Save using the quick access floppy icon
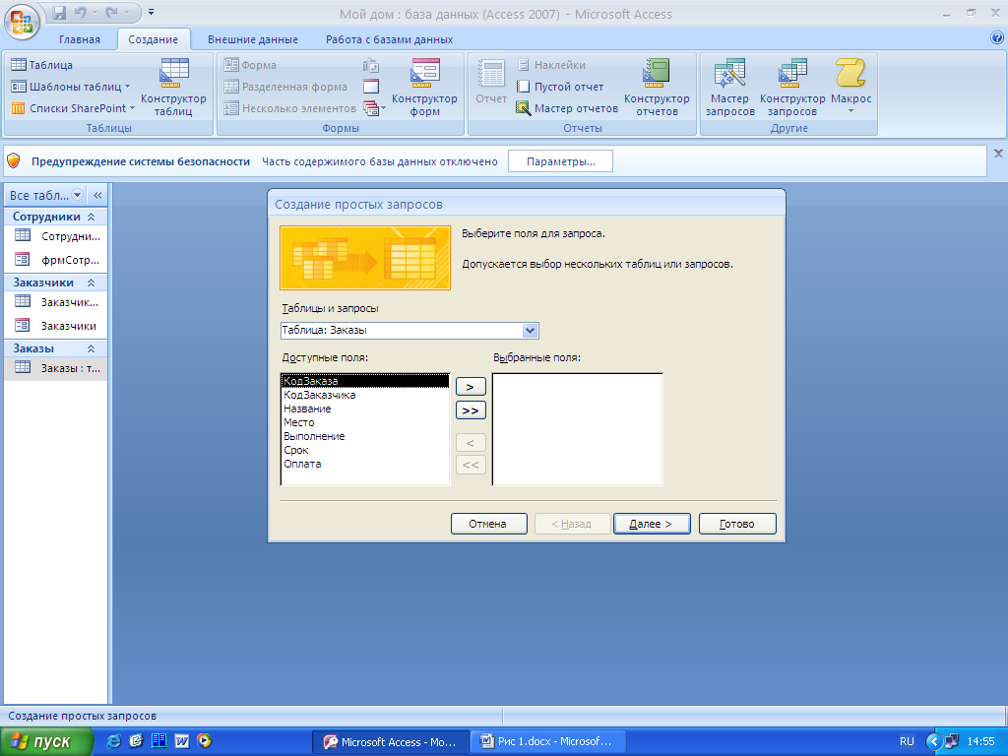The width and height of the screenshot is (1008, 756). click(59, 12)
